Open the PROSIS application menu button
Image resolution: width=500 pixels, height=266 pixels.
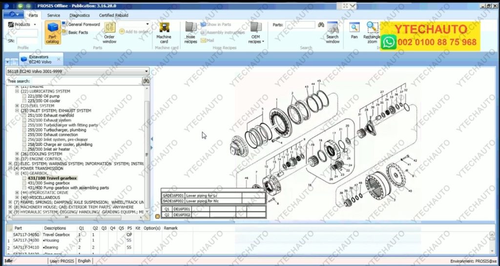pos(13,14)
